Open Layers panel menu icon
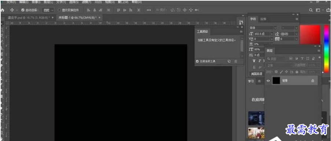The height and width of the screenshot is (141, 331). click(x=319, y=51)
